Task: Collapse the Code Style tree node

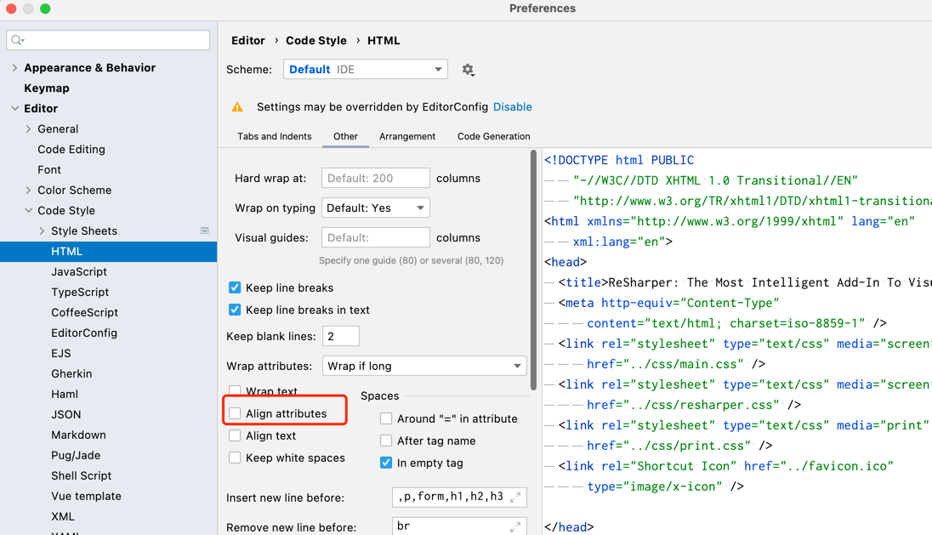Action: point(28,210)
